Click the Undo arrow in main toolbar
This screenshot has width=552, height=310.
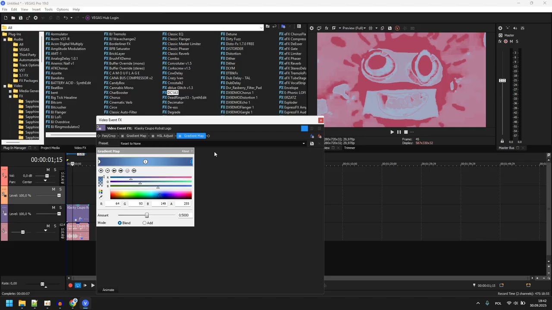pos(66,18)
